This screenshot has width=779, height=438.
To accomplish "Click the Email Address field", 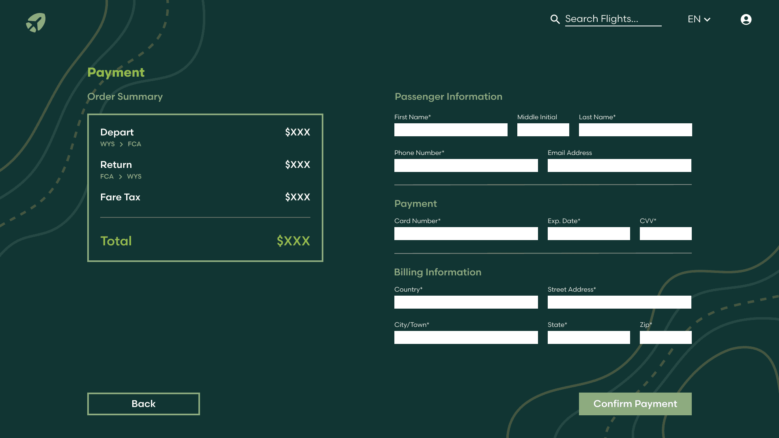I will 619,165.
